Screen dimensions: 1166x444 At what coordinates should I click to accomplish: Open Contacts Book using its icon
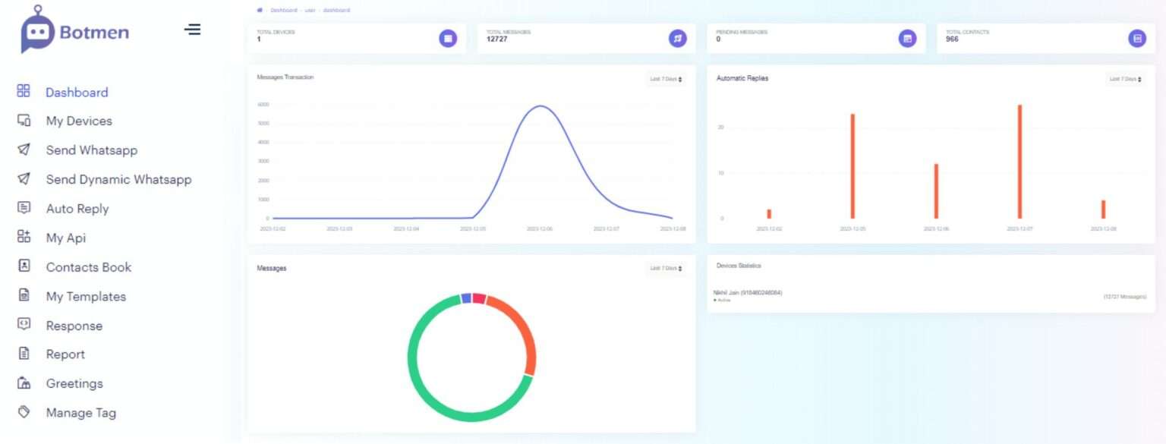click(x=24, y=266)
